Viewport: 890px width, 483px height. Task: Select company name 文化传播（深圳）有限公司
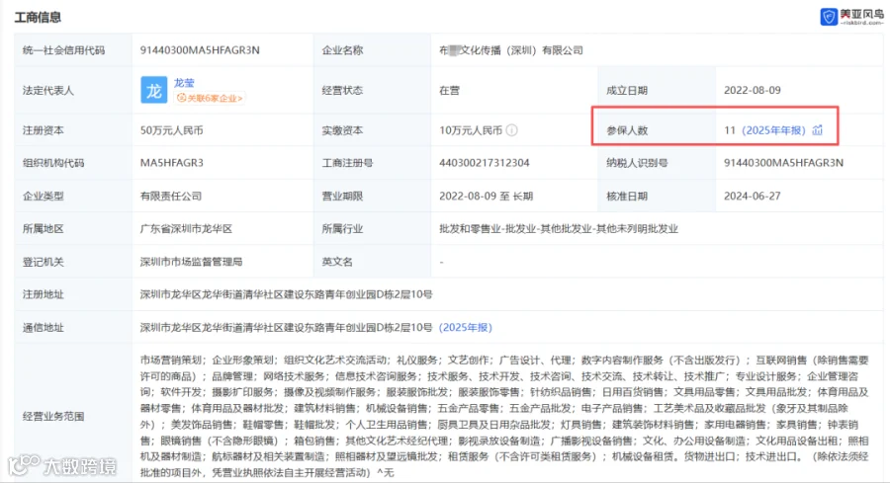511,50
